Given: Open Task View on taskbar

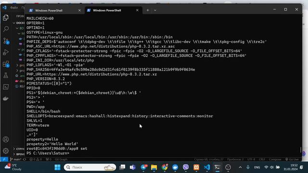Looking at the screenshot, I should point(122,167).
